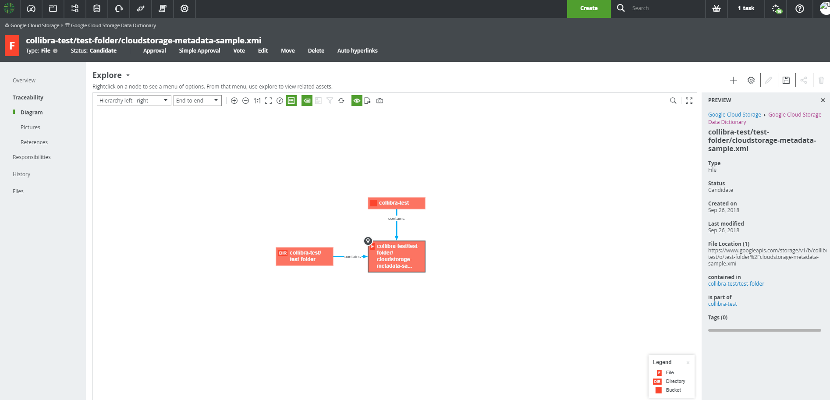Image resolution: width=830 pixels, height=400 pixels.
Task: Click the Edit action in header
Action: coord(263,51)
